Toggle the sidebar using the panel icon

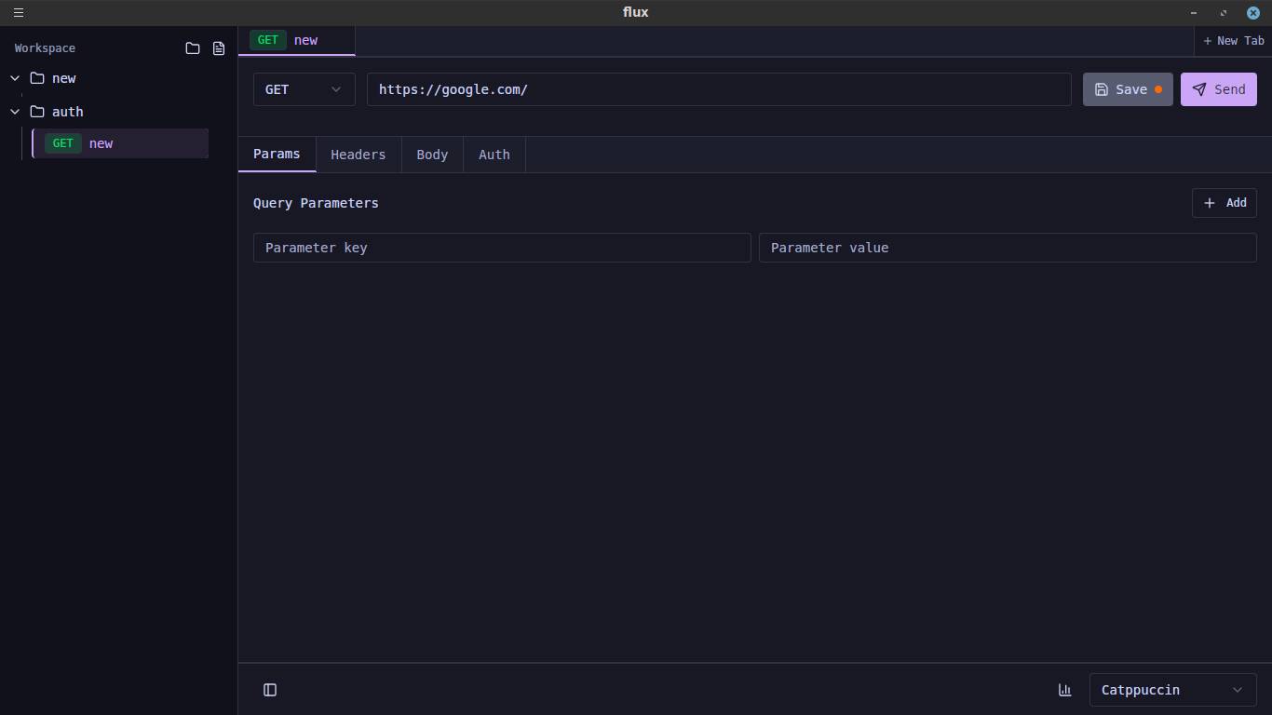(270, 690)
